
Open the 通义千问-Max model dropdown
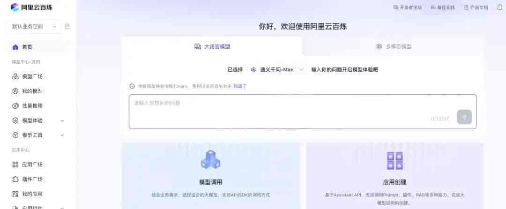click(x=277, y=70)
